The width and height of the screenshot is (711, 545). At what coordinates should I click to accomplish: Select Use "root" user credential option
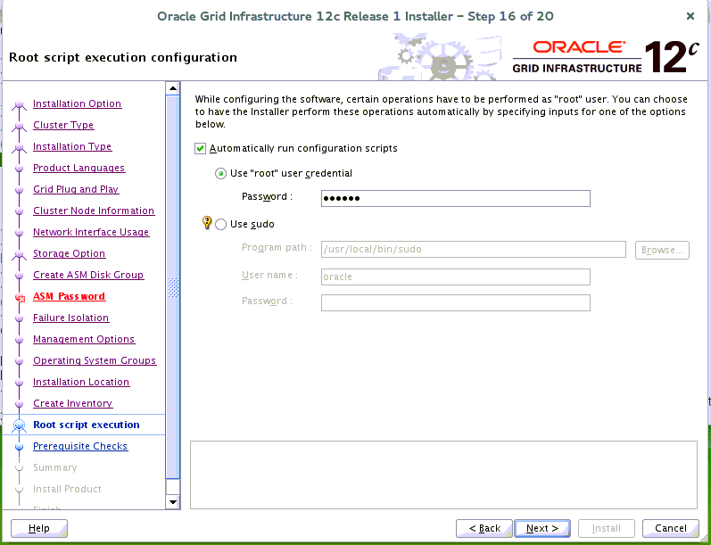tap(220, 173)
